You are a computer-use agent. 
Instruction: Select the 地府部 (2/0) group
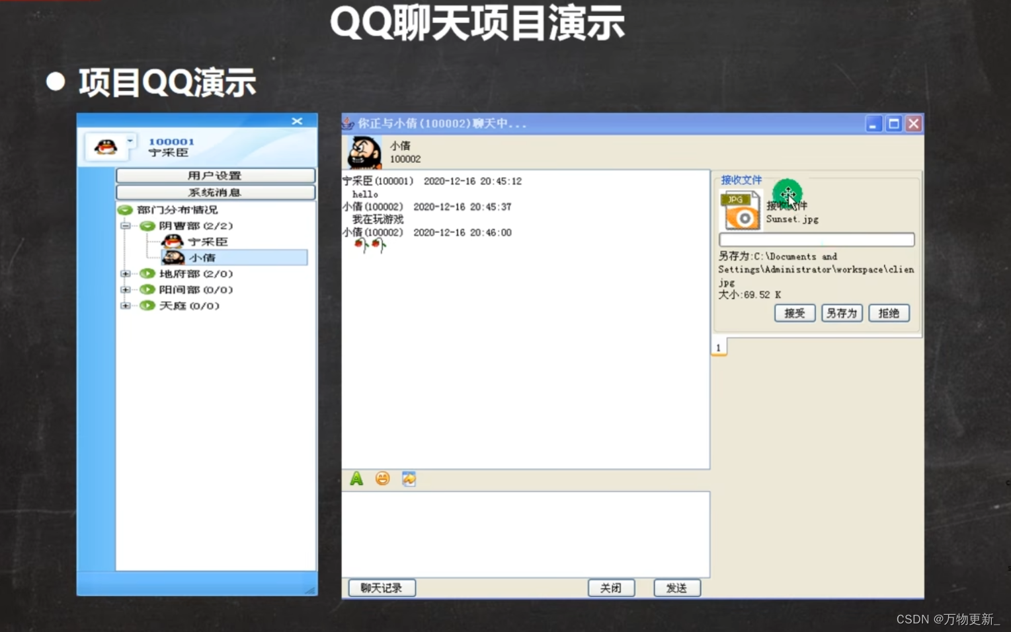(x=196, y=273)
